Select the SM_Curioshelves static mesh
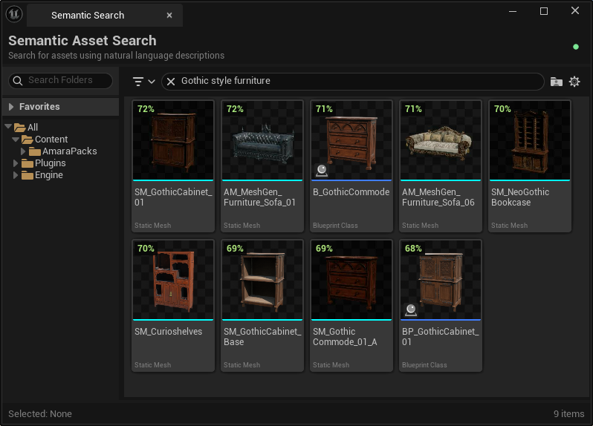 [x=173, y=281]
